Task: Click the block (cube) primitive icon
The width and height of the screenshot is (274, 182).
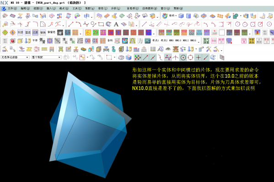Action: (x=181, y=16)
